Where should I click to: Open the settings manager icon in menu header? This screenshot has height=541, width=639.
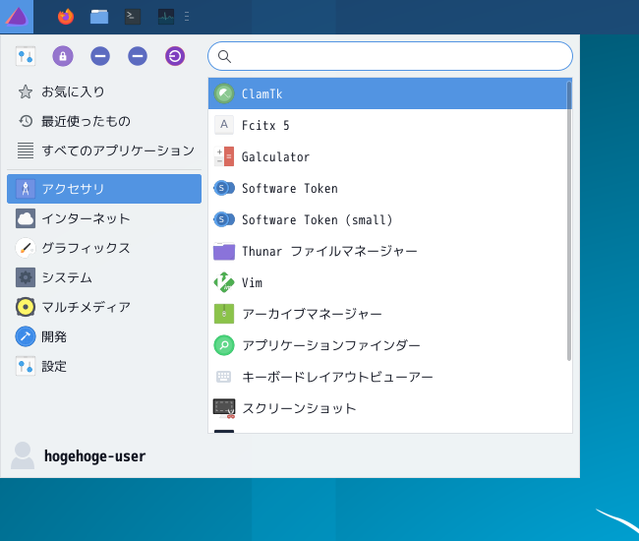tap(26, 56)
